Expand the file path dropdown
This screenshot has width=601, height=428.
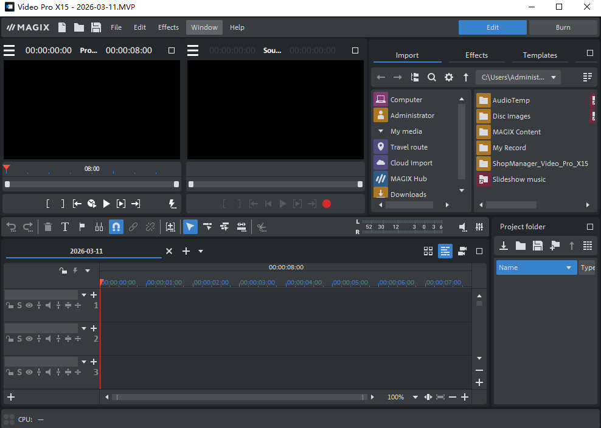[x=553, y=77]
